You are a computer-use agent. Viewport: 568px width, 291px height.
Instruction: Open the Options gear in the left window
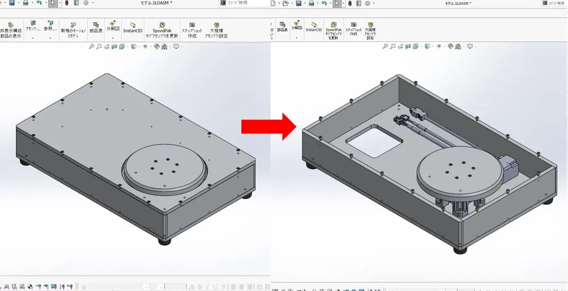tap(86, 3)
